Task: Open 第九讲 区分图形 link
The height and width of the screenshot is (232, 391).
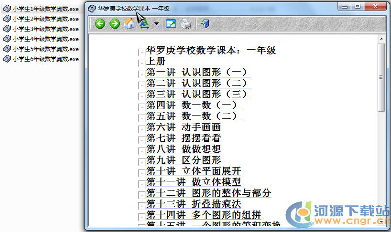Action: coord(184,160)
